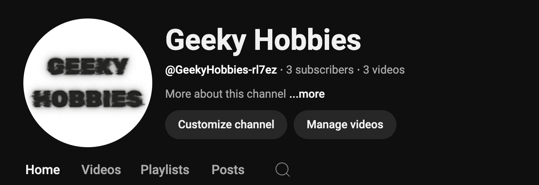
Task: Click the Manage videos button
Action: tap(345, 125)
